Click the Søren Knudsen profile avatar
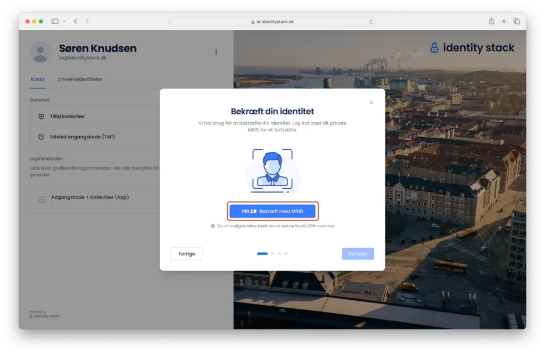The width and height of the screenshot is (545, 354). 40,52
